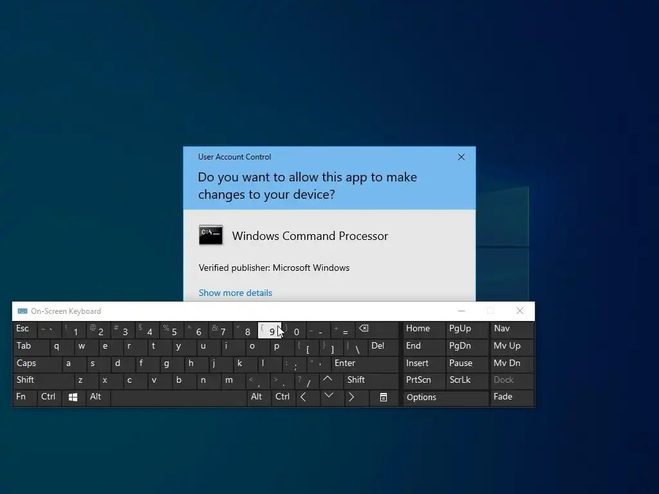Click the Mv Up key
This screenshot has width=659, height=494.
[512, 347]
